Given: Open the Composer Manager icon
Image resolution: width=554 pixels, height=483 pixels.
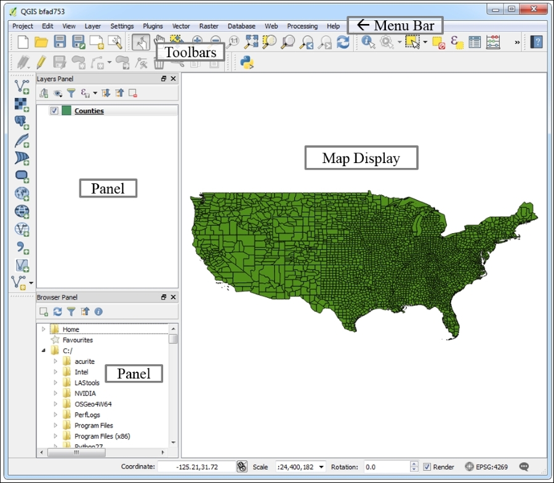Looking at the screenshot, I should click(x=115, y=42).
